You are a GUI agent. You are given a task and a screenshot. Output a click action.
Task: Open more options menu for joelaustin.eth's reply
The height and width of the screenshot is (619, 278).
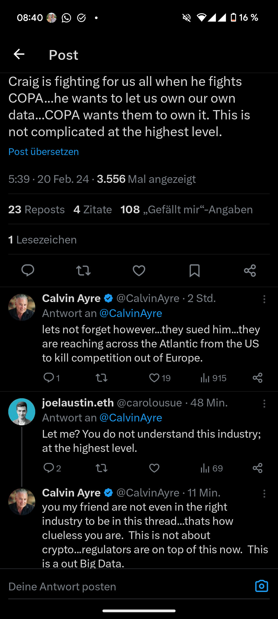[x=264, y=404]
